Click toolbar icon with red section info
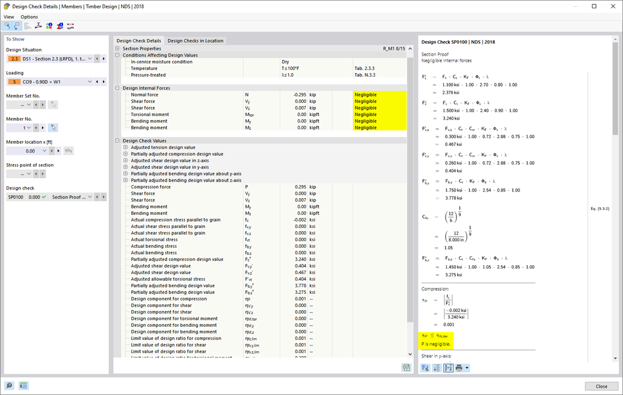623x395 pixels. pos(59,26)
